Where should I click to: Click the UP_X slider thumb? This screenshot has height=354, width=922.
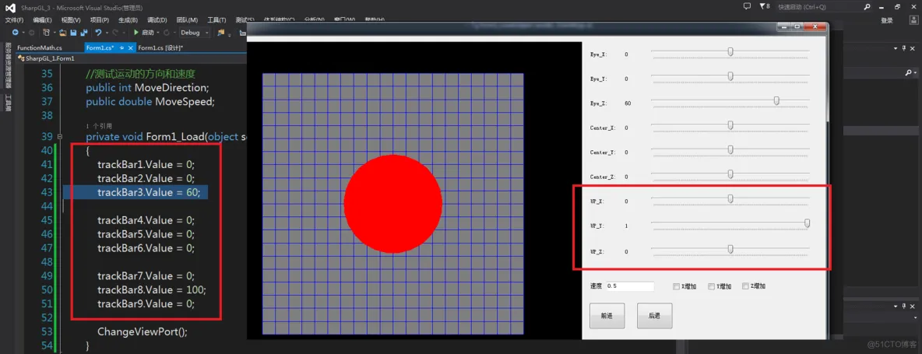730,198
